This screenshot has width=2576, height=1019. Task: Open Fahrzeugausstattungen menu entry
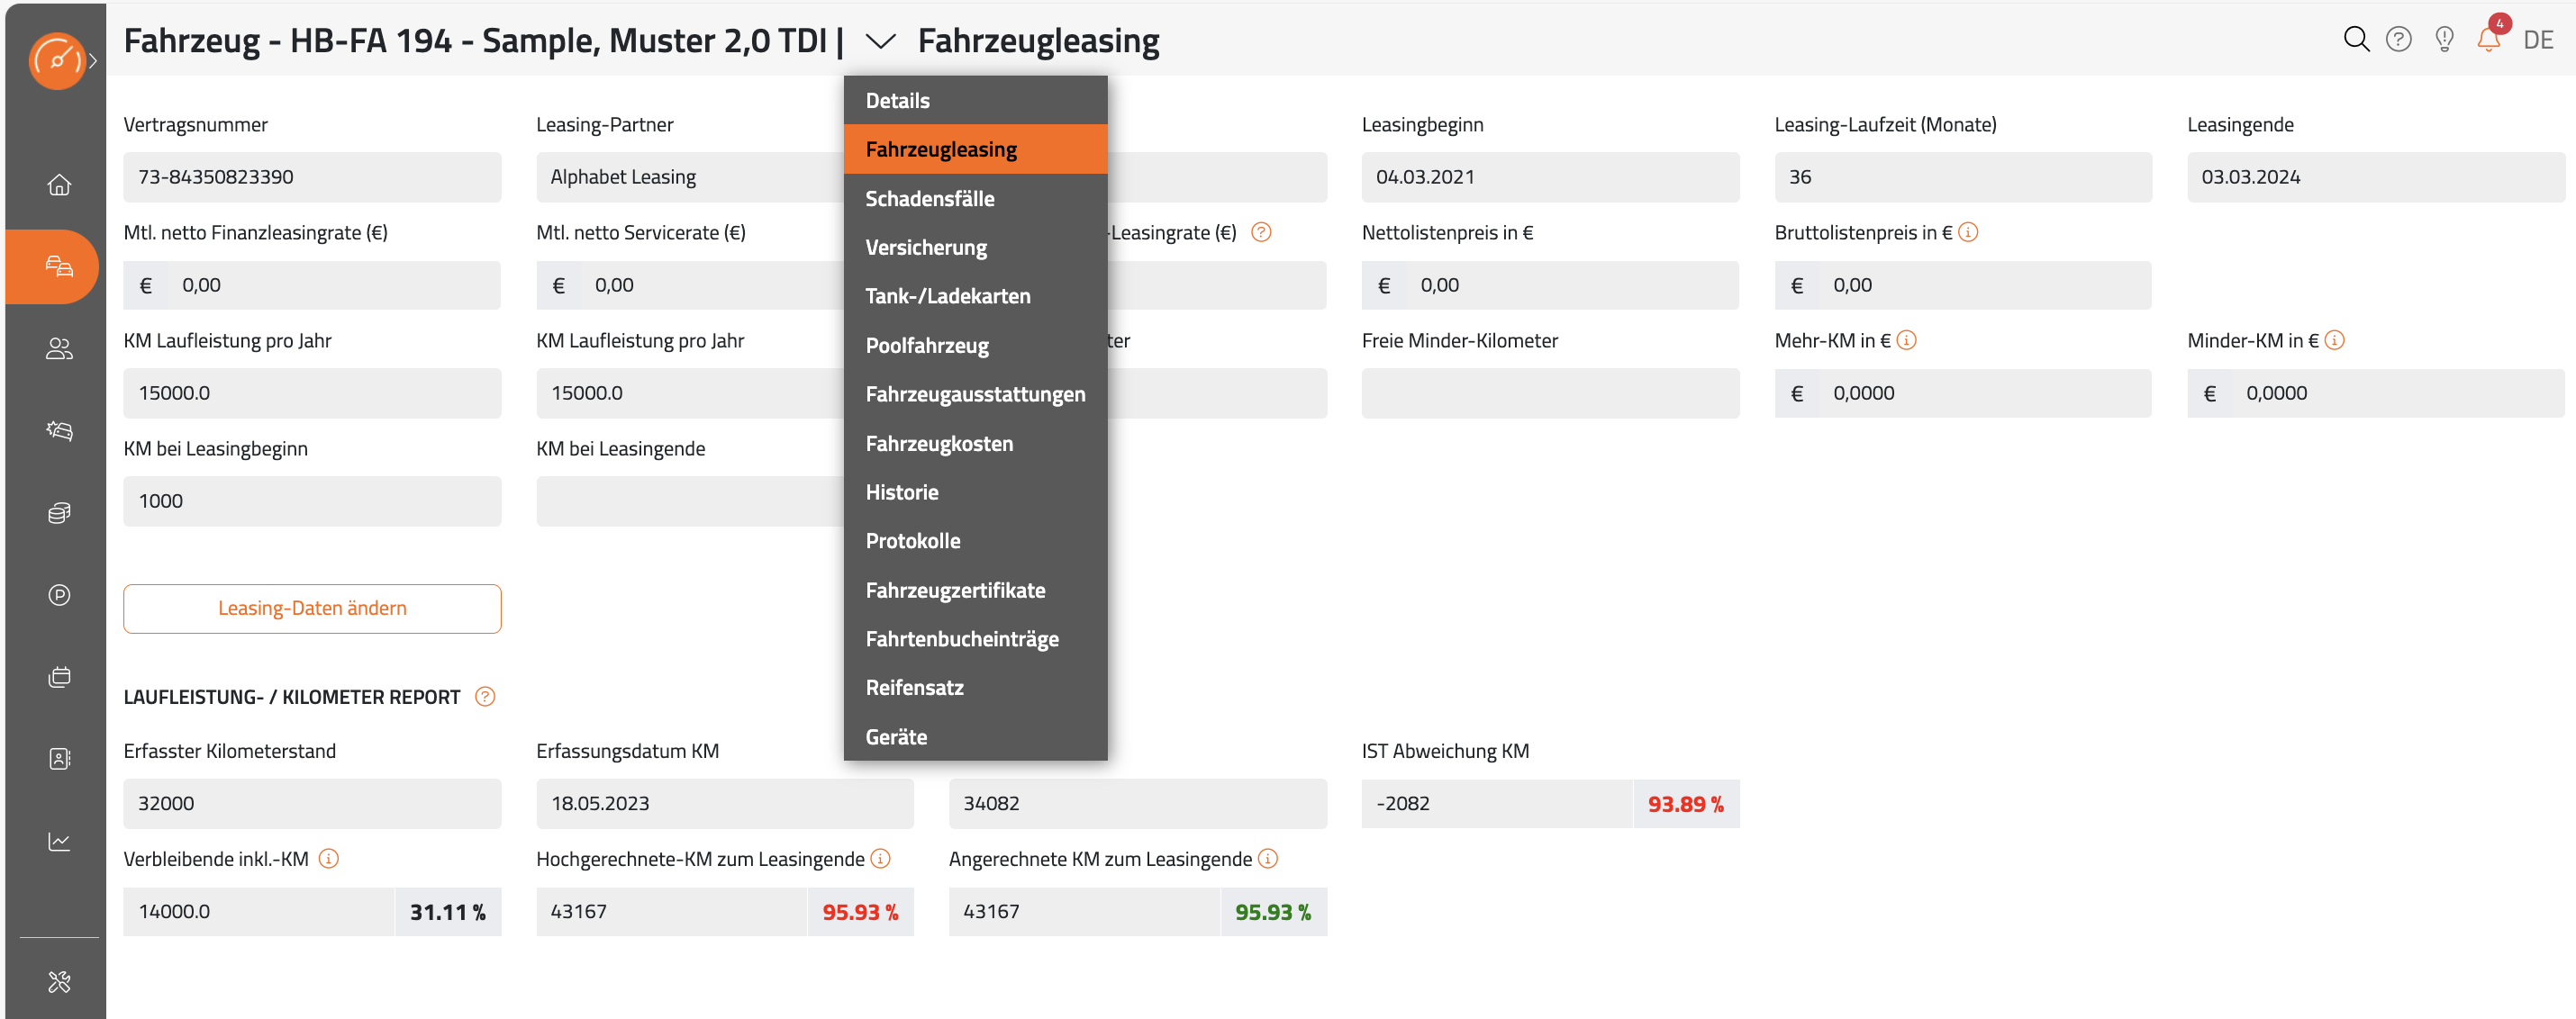click(x=975, y=393)
